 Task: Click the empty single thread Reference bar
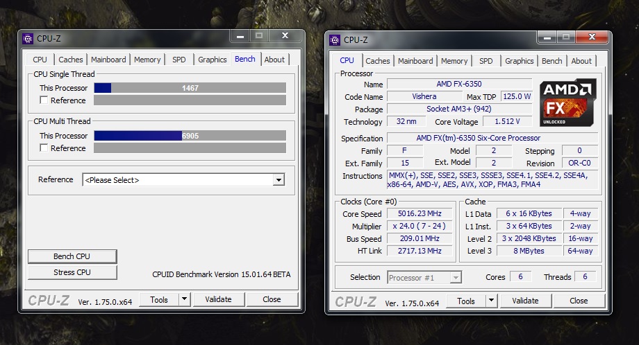pyautogui.click(x=190, y=100)
